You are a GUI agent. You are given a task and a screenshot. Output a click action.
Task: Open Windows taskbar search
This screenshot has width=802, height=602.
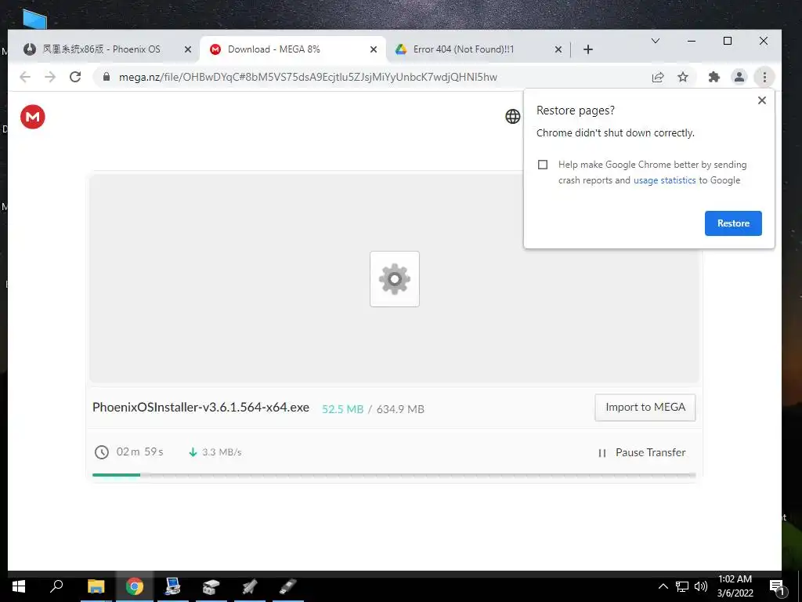(56, 586)
